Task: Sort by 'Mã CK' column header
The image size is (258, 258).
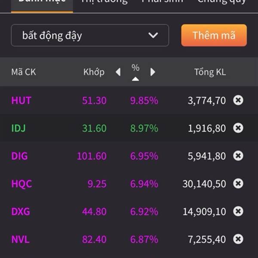Action: click(x=24, y=72)
